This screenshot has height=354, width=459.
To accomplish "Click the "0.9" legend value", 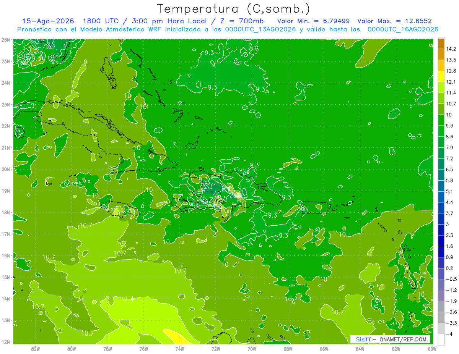I will coord(449,257).
